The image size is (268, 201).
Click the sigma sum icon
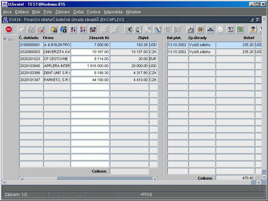click(230, 30)
